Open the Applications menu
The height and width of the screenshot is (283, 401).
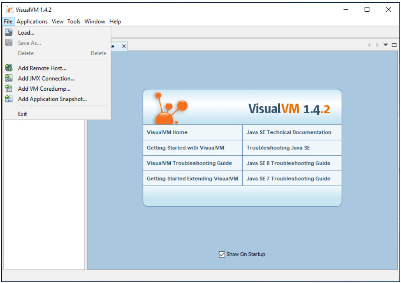32,21
